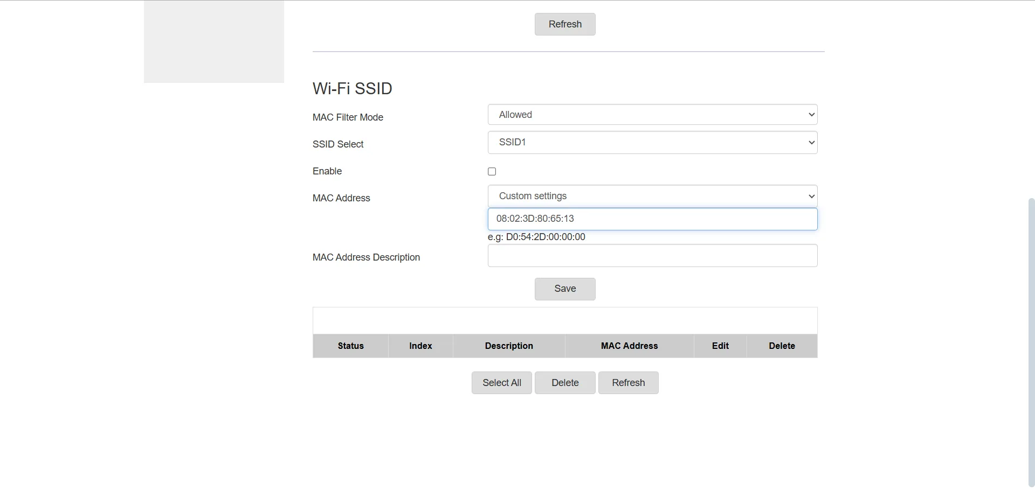Click the Delete column header
The width and height of the screenshot is (1035, 491).
click(782, 346)
